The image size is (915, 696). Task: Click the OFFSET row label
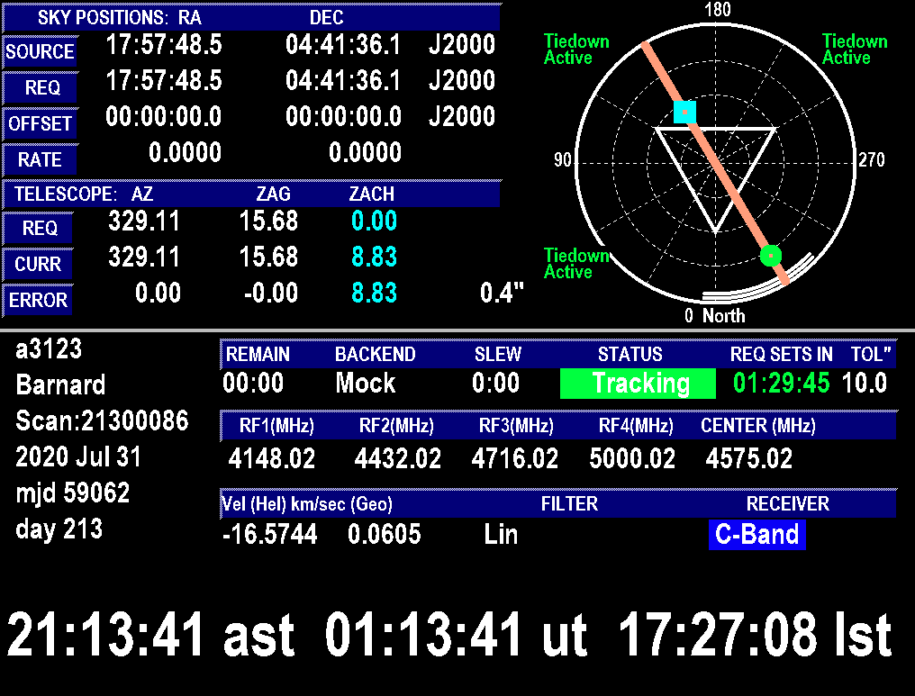pos(40,123)
